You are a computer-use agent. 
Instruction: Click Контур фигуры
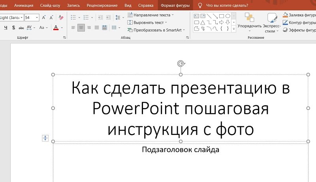tap(299, 23)
